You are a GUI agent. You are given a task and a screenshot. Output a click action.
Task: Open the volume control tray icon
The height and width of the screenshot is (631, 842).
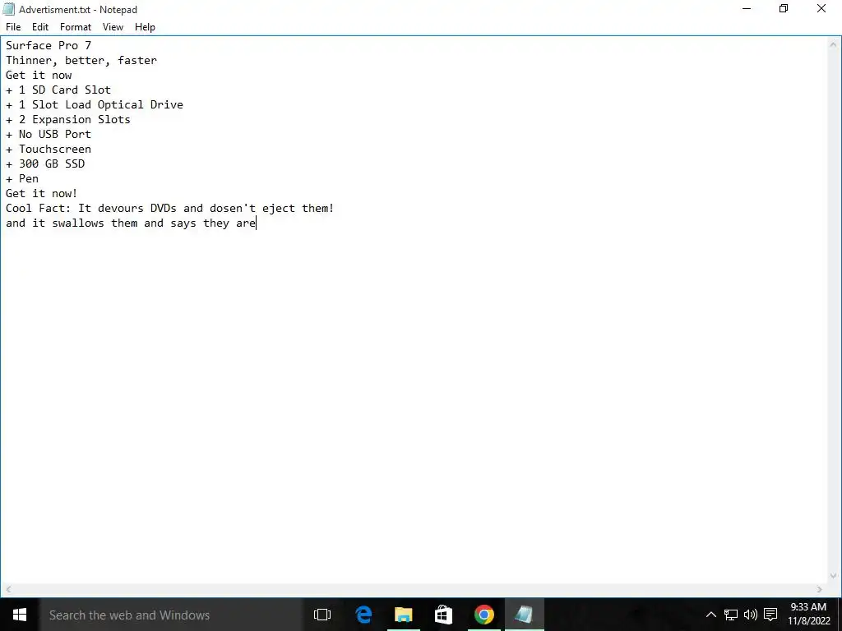tap(750, 615)
